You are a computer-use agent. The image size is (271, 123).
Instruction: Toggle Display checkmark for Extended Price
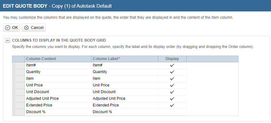point(172,106)
